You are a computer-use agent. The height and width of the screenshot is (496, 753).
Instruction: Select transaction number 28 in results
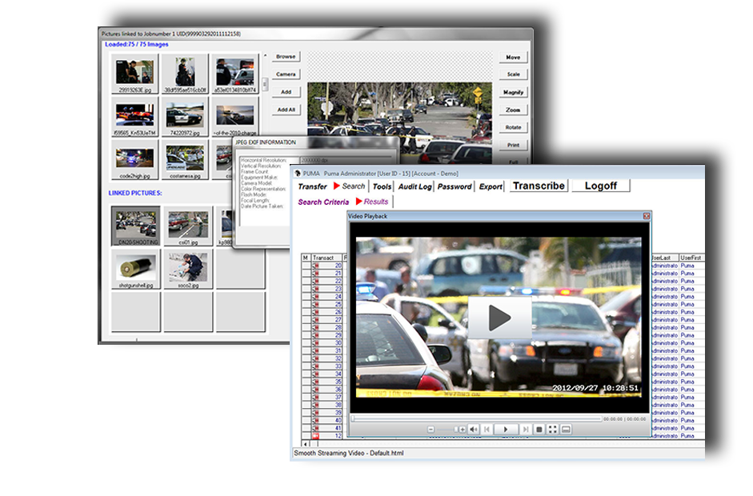tap(338, 327)
